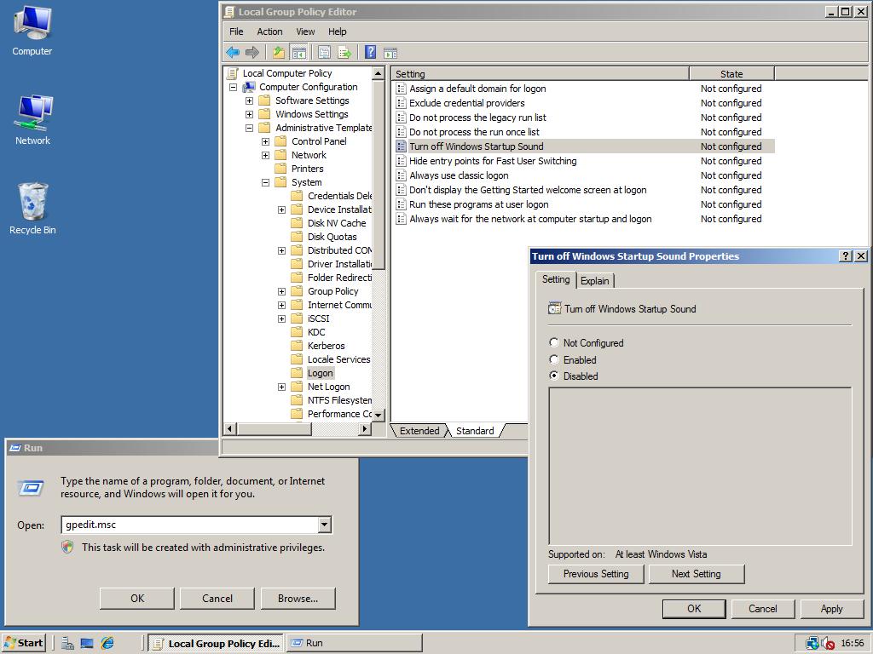
Task: Expand the Software Settings node
Action: (x=250, y=100)
